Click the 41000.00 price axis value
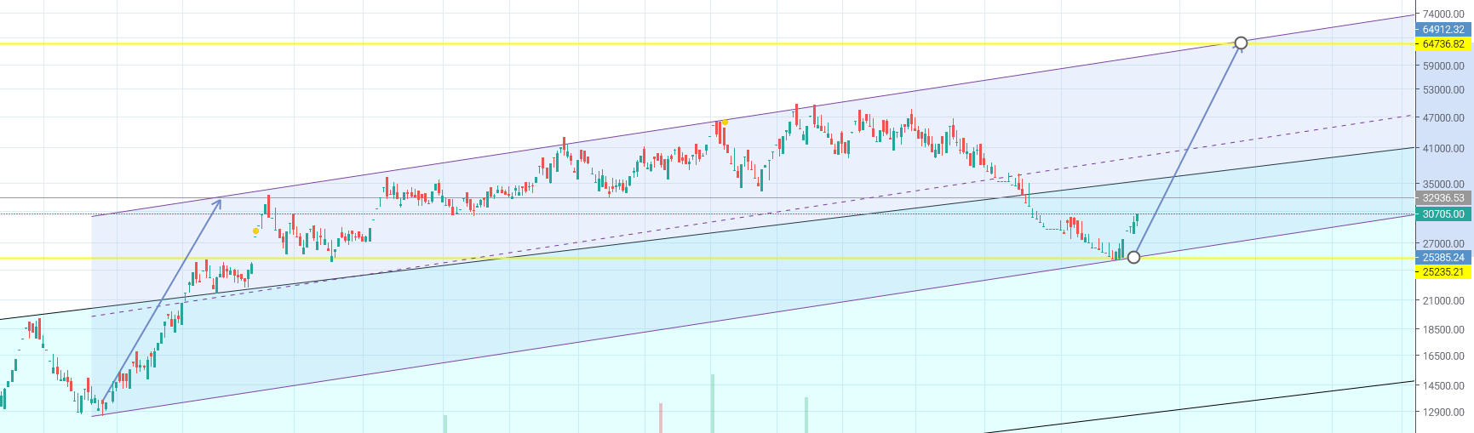1474x433 pixels. click(x=1443, y=149)
